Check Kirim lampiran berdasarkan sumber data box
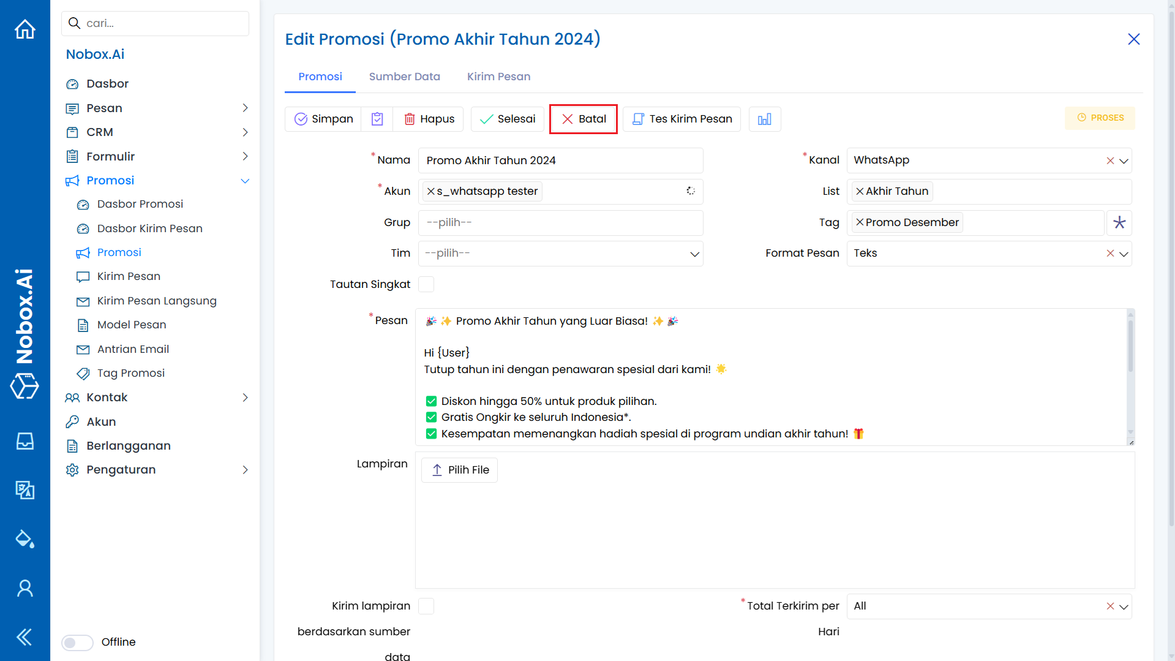The width and height of the screenshot is (1175, 661). pyautogui.click(x=426, y=606)
